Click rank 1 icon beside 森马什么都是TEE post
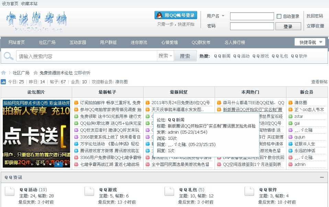The image size is (329, 207). click(219, 103)
